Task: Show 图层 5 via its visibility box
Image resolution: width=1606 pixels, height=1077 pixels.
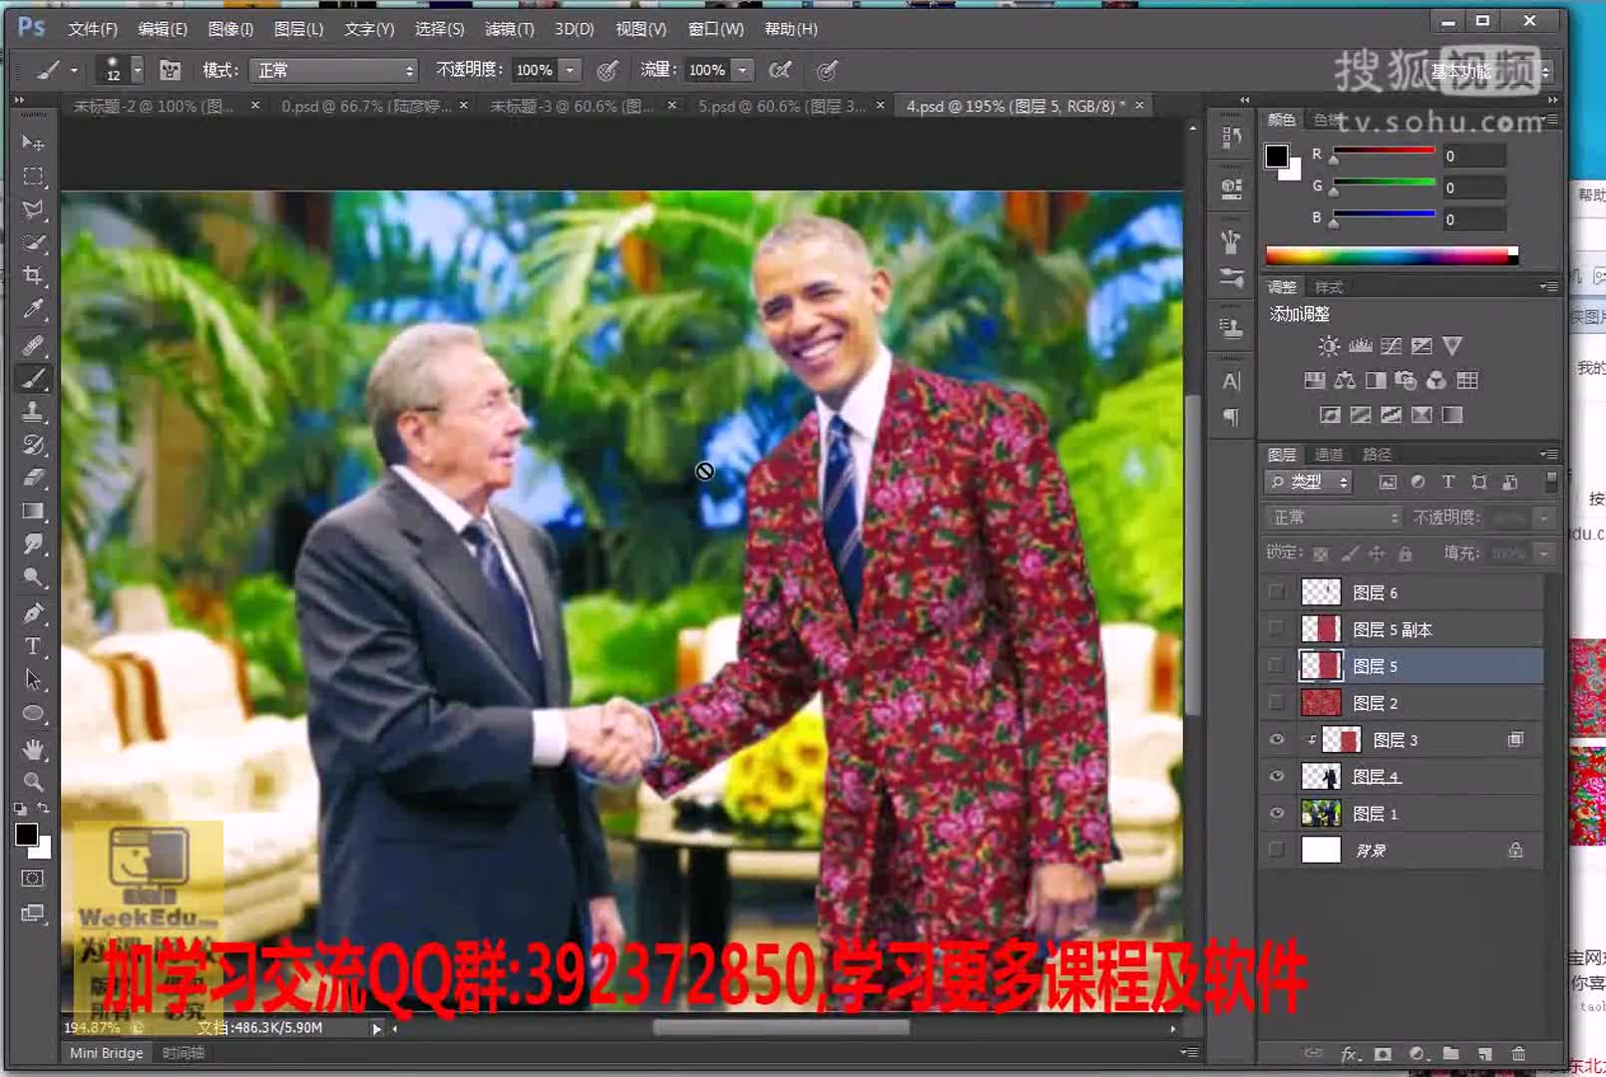Action: pos(1277,666)
